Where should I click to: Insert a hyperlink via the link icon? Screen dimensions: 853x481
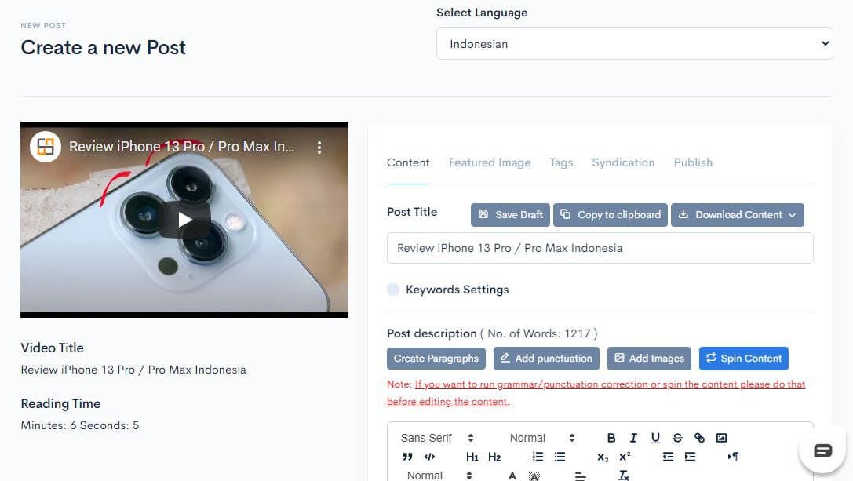point(699,438)
